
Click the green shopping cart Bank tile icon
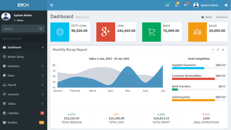pos(151,32)
